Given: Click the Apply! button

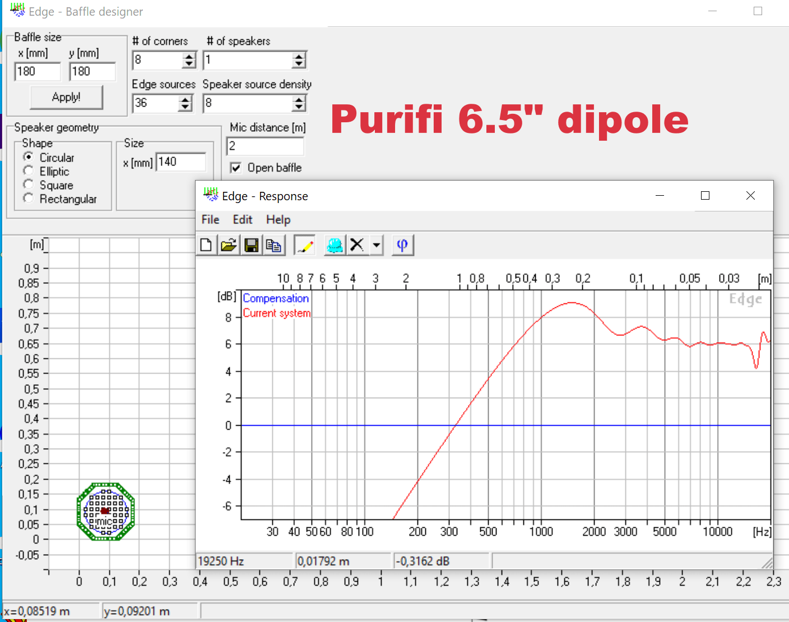Looking at the screenshot, I should [x=66, y=97].
